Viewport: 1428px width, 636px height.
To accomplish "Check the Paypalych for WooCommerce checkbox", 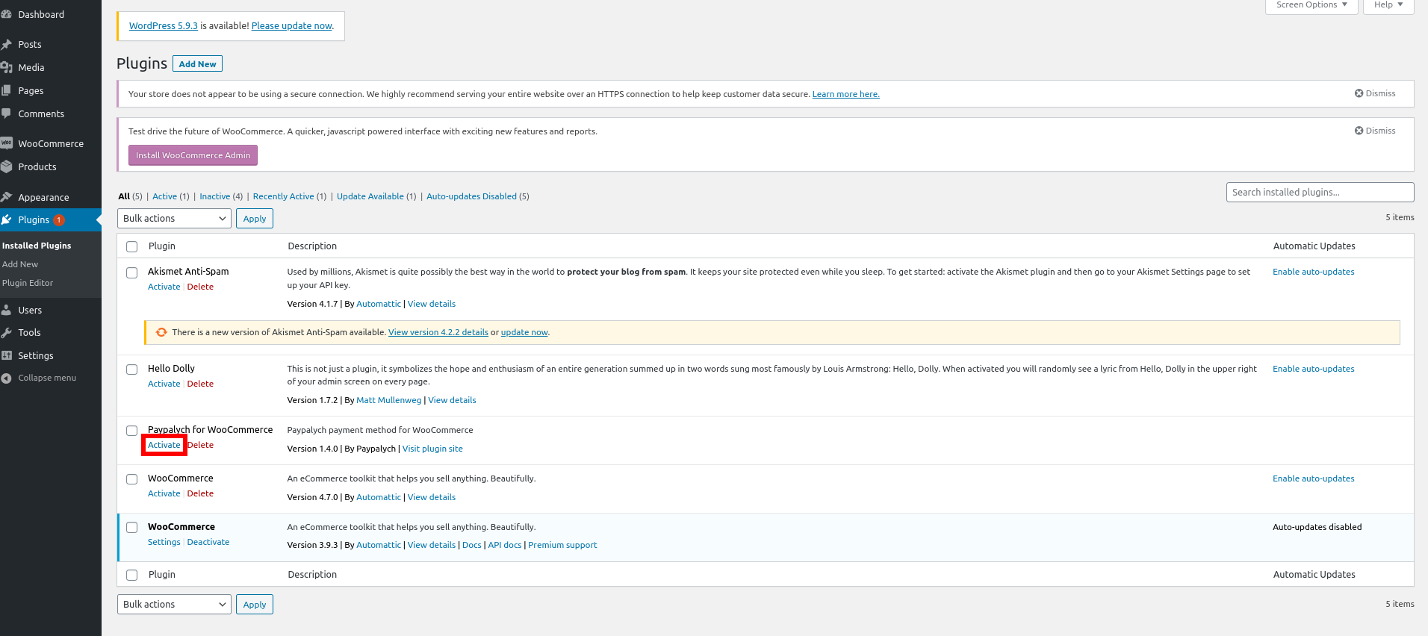I will [132, 431].
